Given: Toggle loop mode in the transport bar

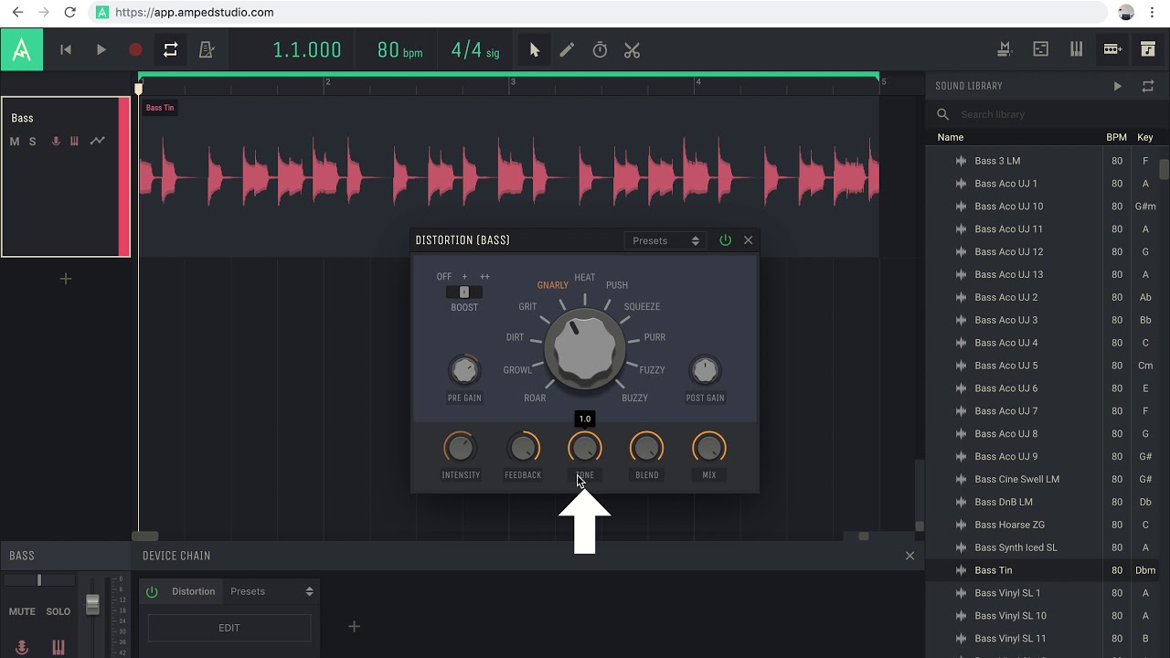Looking at the screenshot, I should (x=171, y=50).
